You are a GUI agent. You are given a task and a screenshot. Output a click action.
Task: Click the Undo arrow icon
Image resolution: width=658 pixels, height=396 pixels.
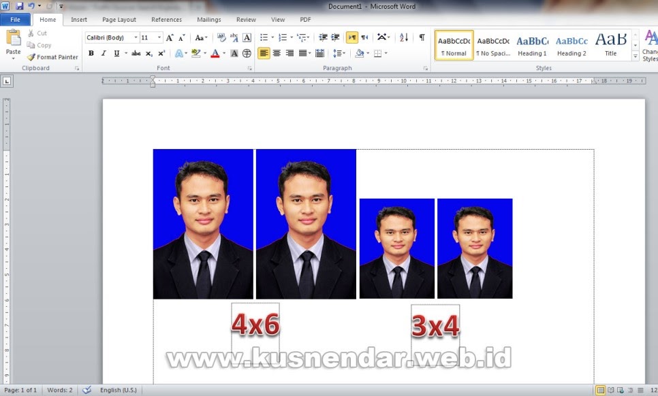pos(31,6)
